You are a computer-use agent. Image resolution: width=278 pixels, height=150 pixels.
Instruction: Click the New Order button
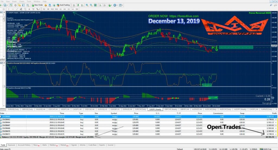(37, 5)
